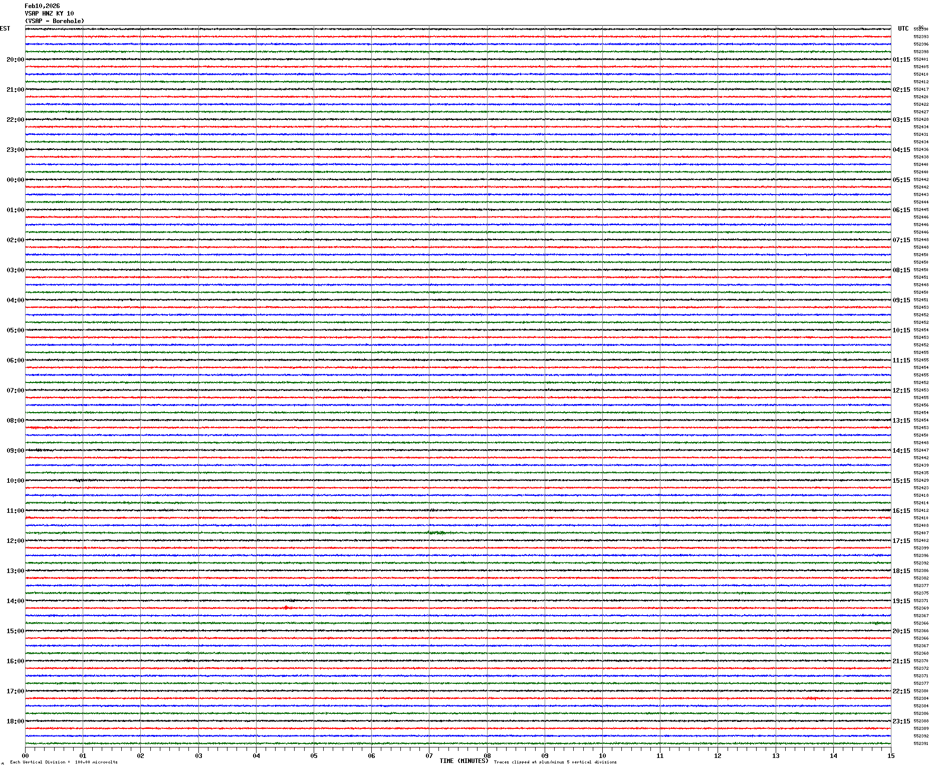931x769 pixels.
Task: Click the EST timezone label
Action: [5, 29]
